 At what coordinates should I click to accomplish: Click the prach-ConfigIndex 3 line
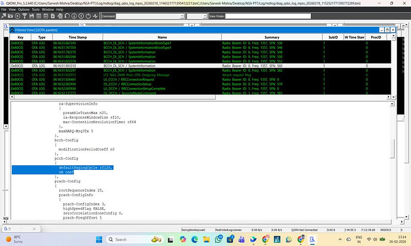pyautogui.click(x=84, y=204)
